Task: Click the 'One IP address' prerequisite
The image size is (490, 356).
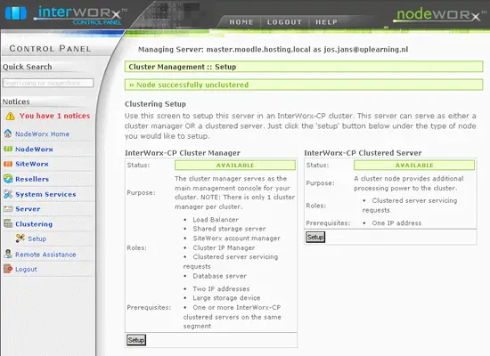Action: click(x=396, y=223)
